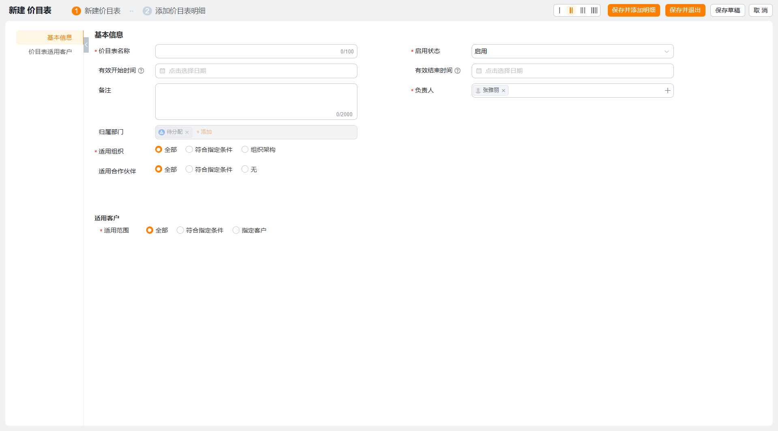Click 保存并退出 button
The height and width of the screenshot is (431, 778).
click(685, 11)
